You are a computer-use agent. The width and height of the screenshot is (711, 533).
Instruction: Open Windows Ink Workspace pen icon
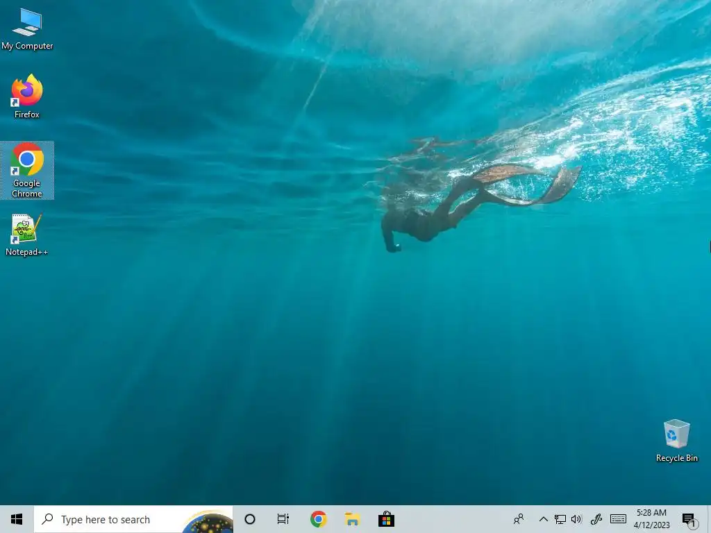(596, 519)
